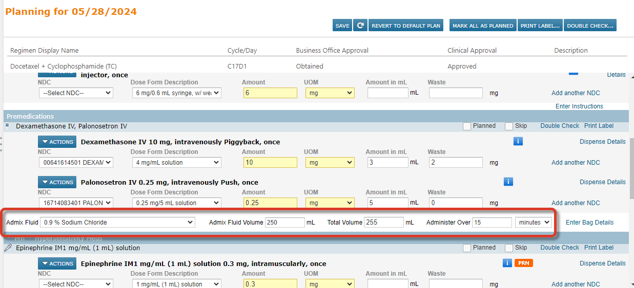Open the minutes unit dropdown
The height and width of the screenshot is (288, 634).
pyautogui.click(x=533, y=223)
